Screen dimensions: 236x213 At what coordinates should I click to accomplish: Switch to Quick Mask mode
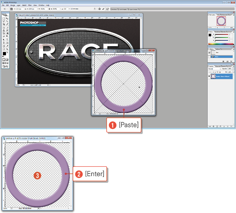click(x=7, y=60)
